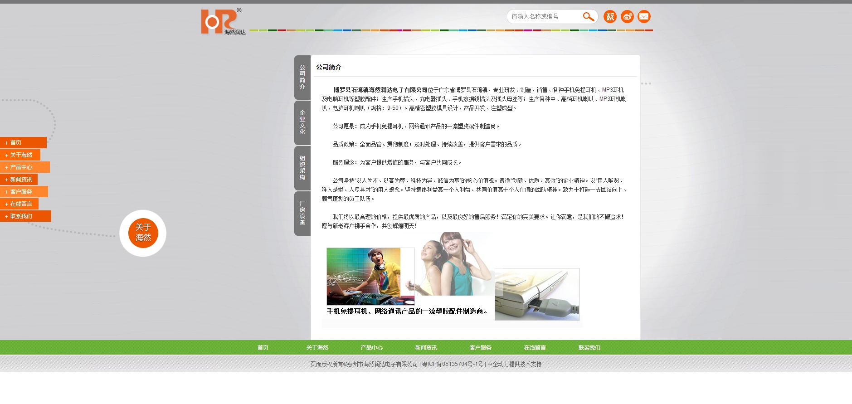Click the DJ with headphones image

tap(370, 276)
